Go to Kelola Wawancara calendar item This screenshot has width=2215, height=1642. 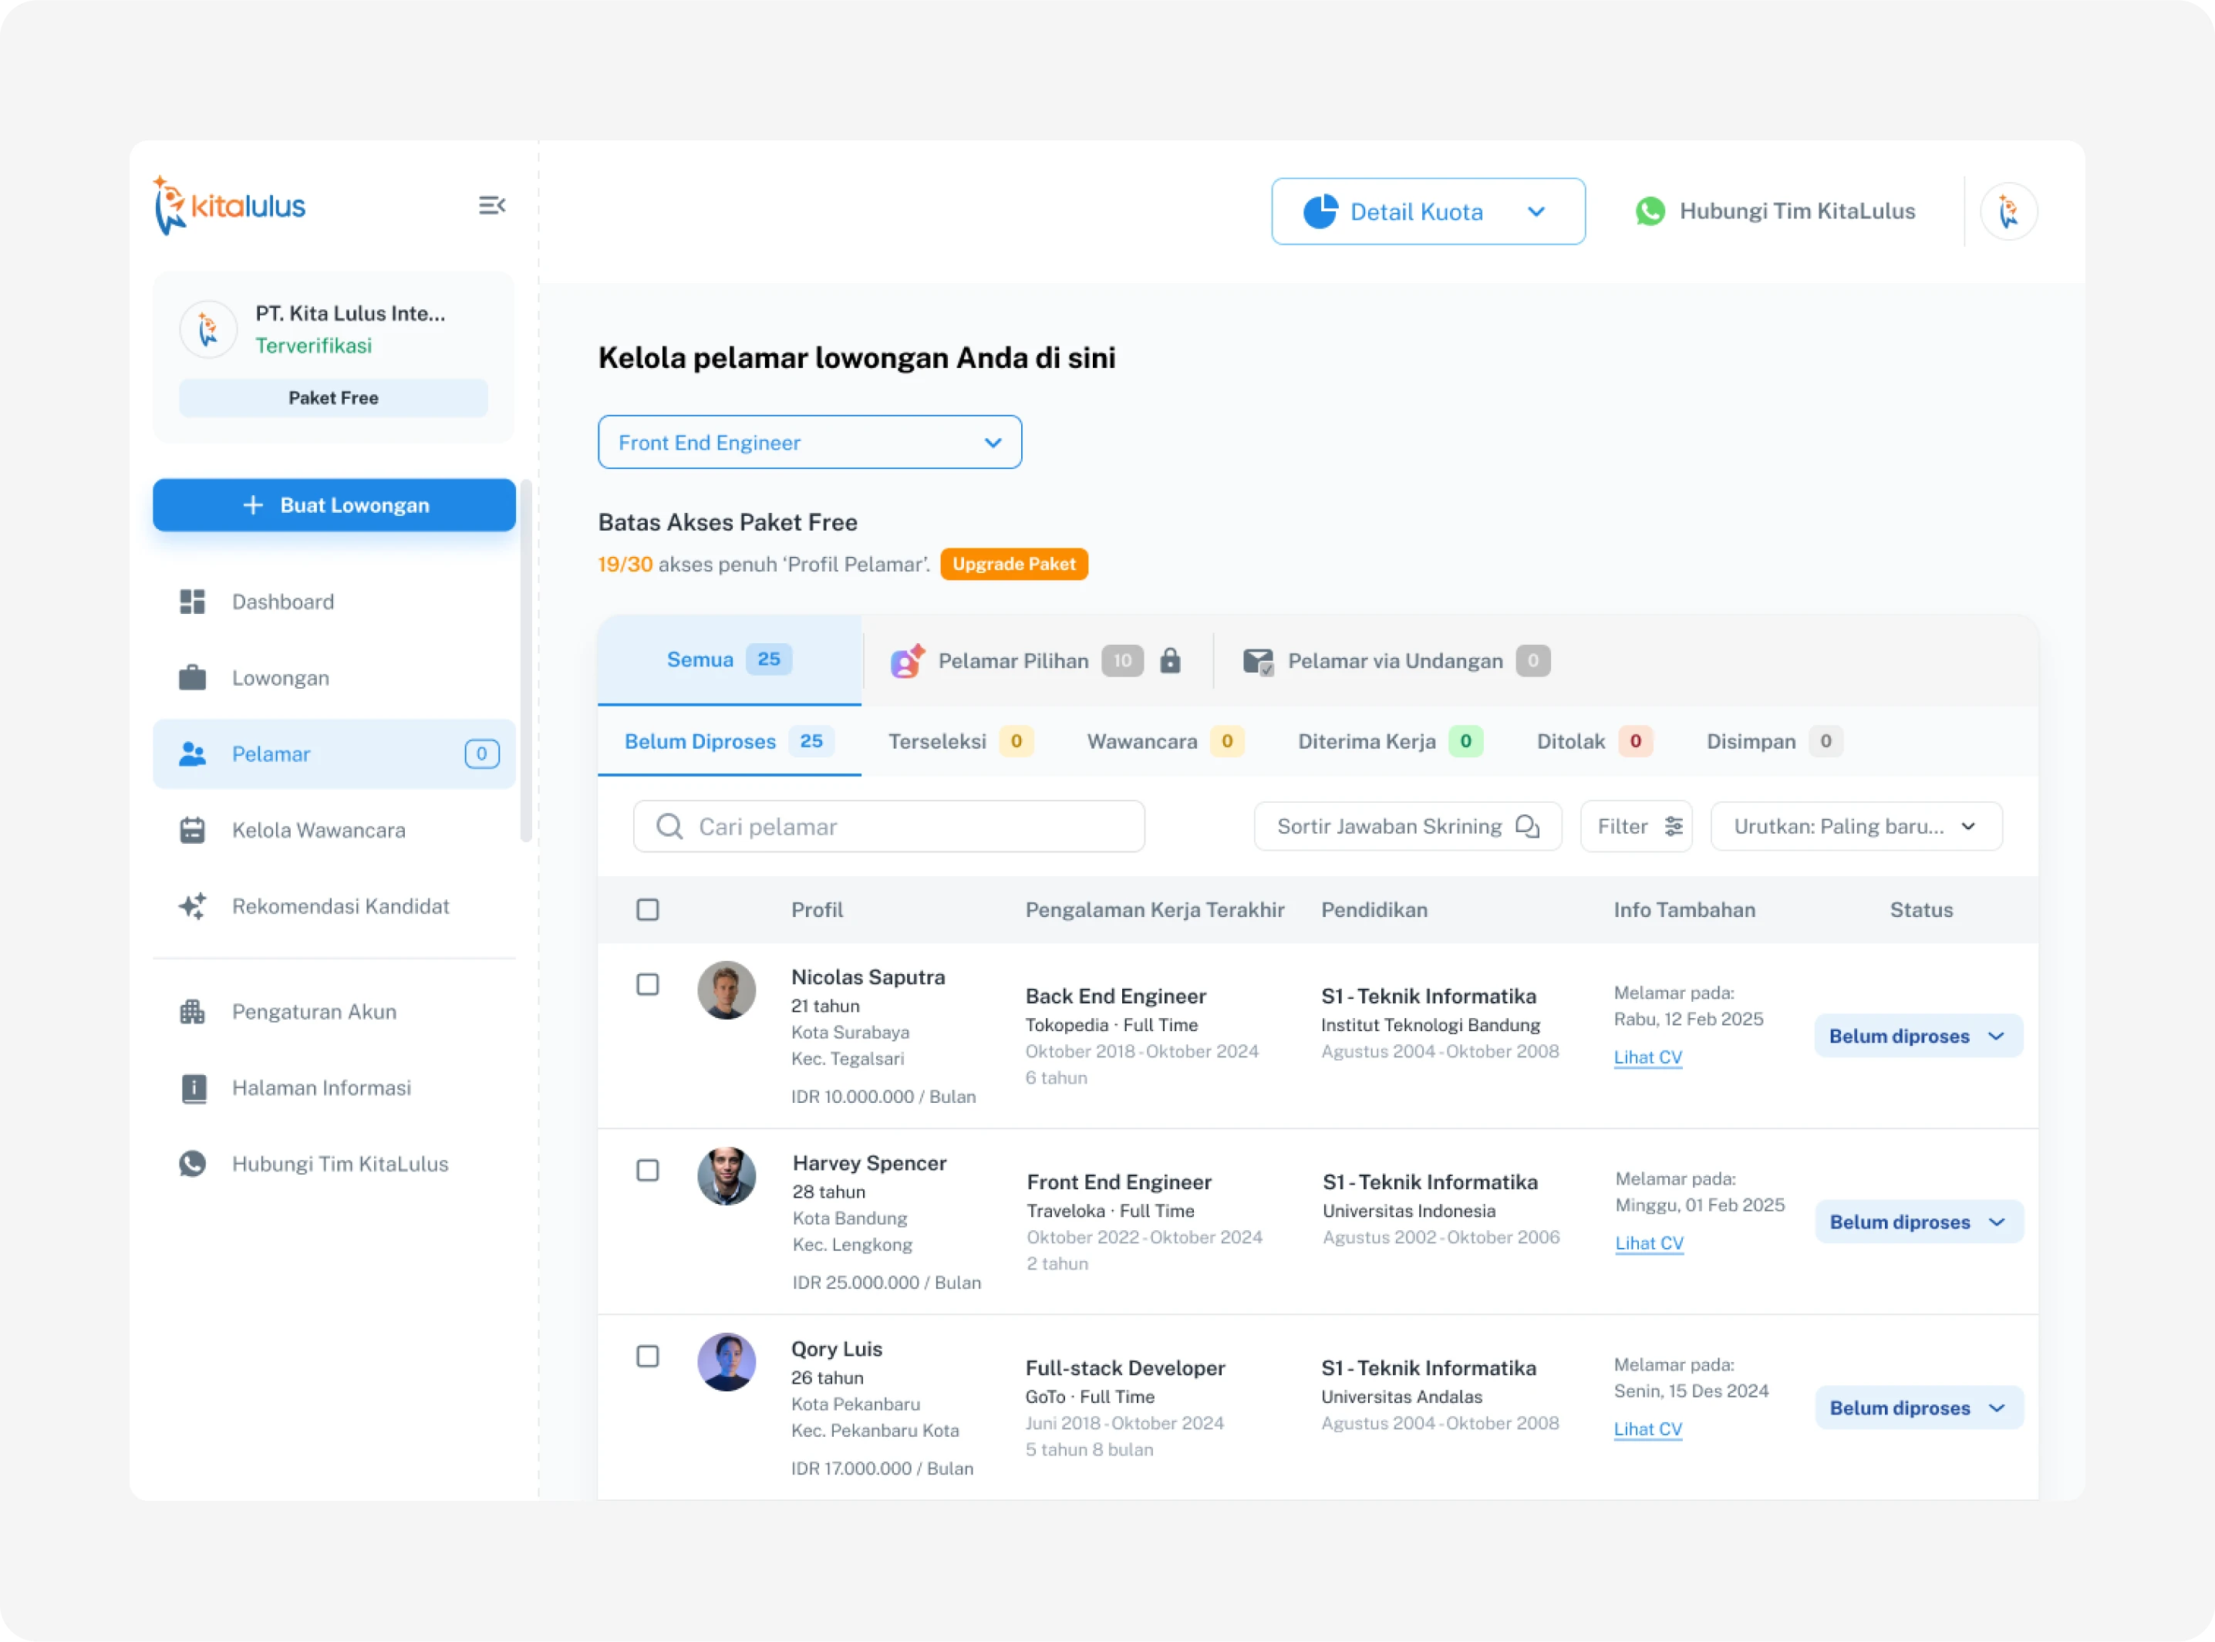[193, 830]
